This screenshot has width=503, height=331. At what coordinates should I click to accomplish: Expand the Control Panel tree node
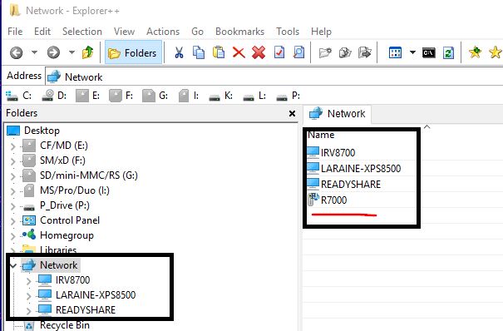pos(12,221)
